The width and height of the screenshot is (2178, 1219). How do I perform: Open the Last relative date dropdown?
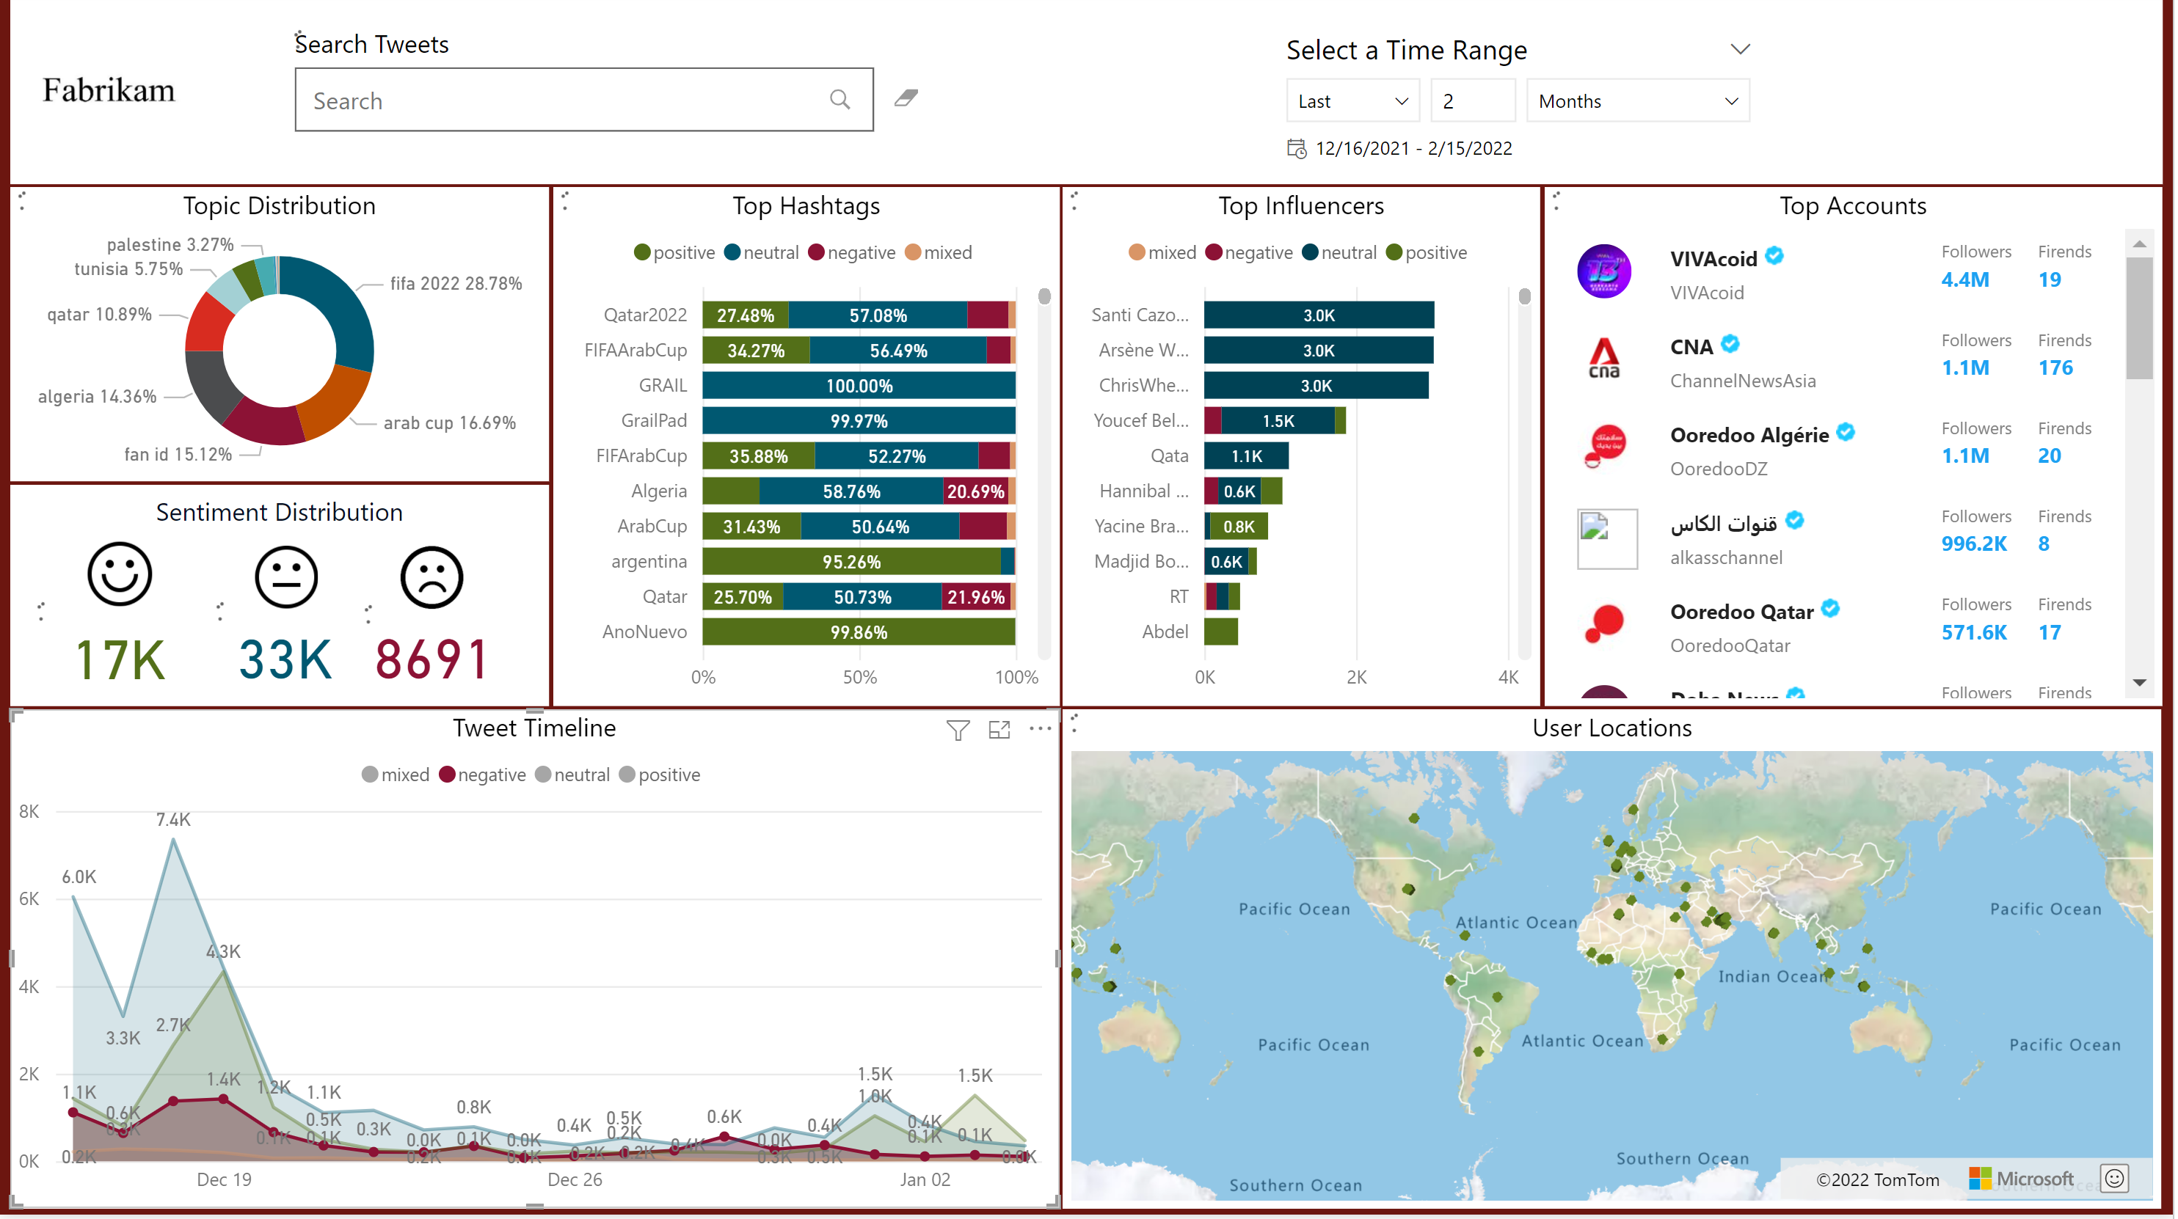coord(1351,101)
